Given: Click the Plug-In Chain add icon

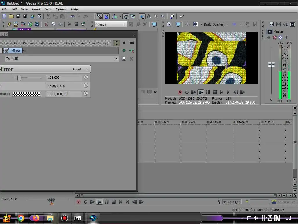Looking at the screenshot, I should [124, 50].
